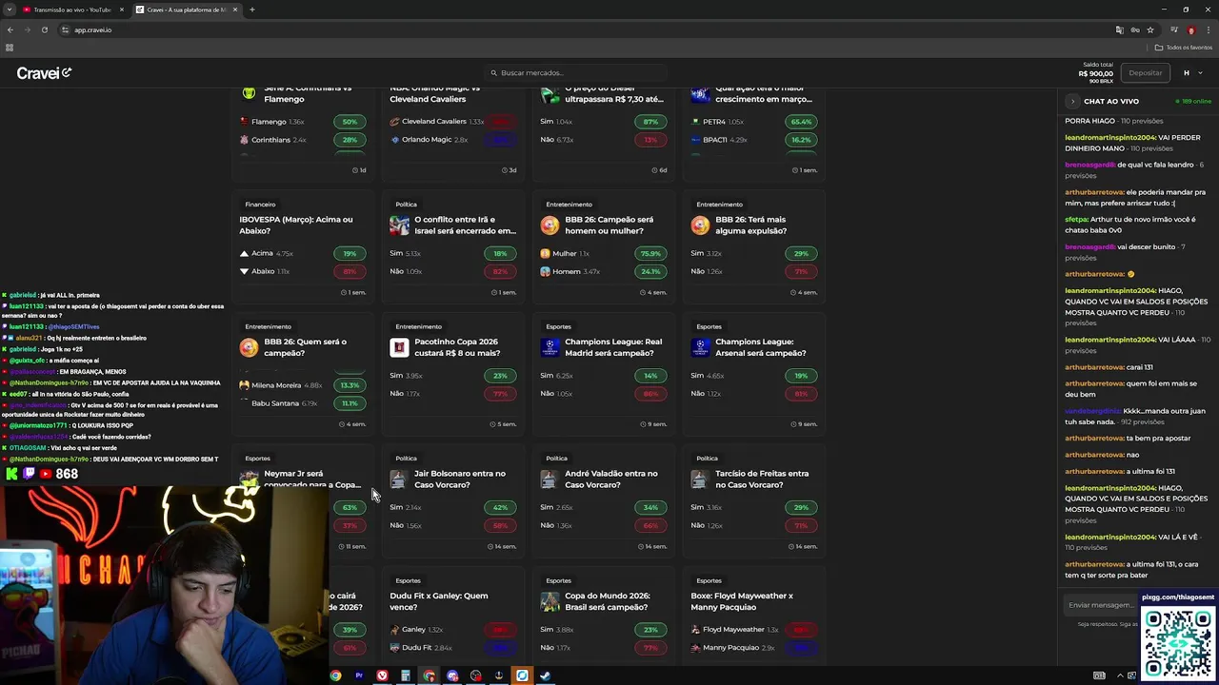Image resolution: width=1219 pixels, height=685 pixels.
Task: Choose Sim 34% on André Valadão market
Action: 650,507
